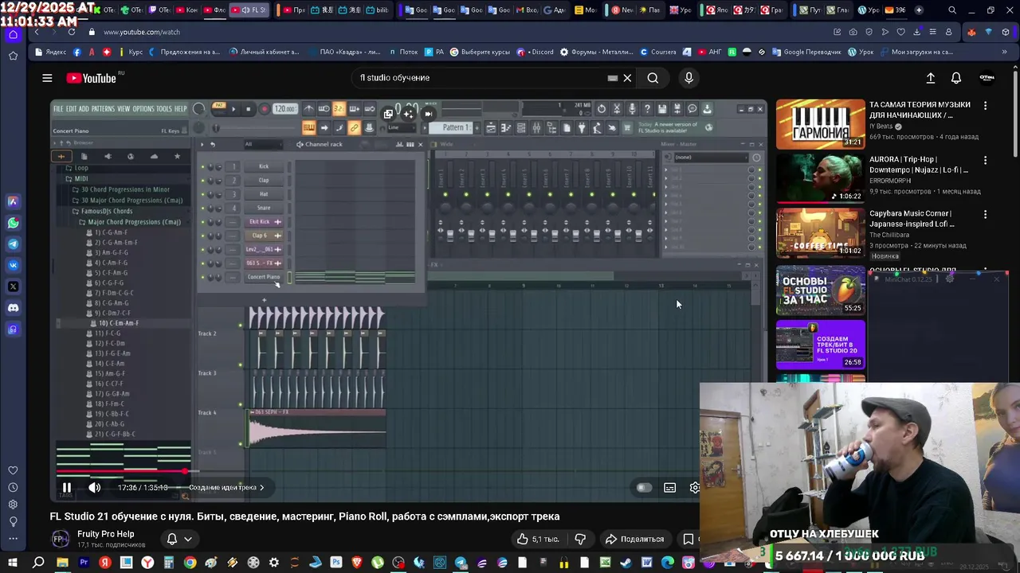Open the 'Coursera' bookmark
Viewport: 1020px width, 573px height.
658,52
